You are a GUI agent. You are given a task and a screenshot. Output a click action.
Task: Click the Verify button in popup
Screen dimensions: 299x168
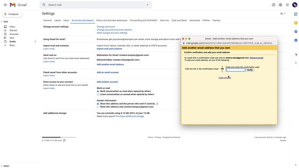coord(249,70)
